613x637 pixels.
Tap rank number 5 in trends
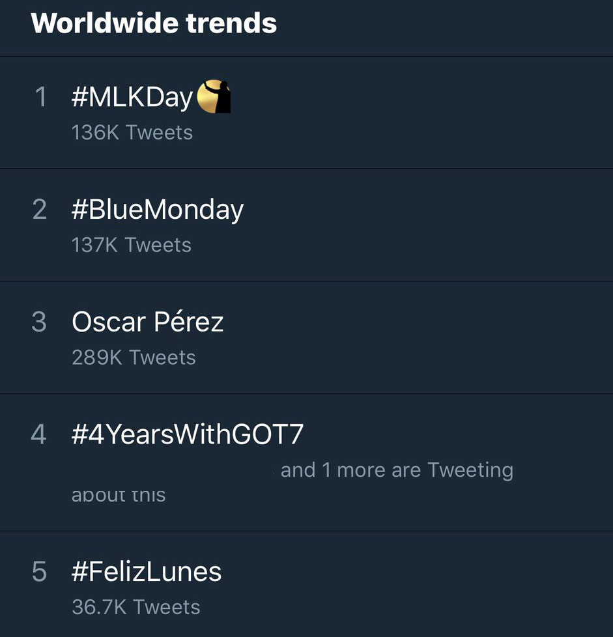(x=40, y=572)
